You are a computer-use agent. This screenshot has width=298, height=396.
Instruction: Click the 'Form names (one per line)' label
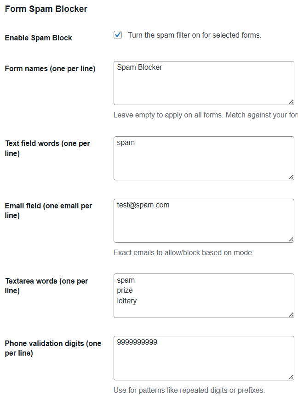click(x=50, y=69)
